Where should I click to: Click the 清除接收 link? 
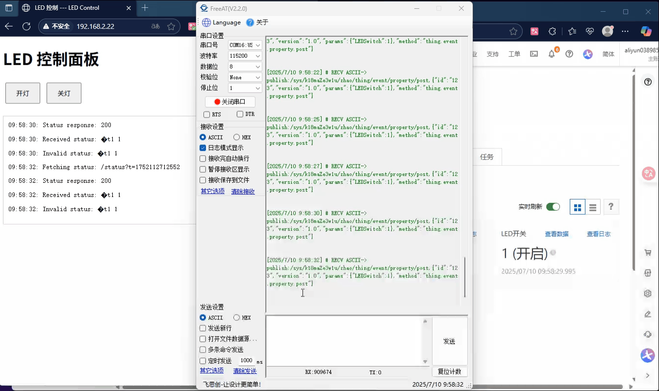coord(243,192)
